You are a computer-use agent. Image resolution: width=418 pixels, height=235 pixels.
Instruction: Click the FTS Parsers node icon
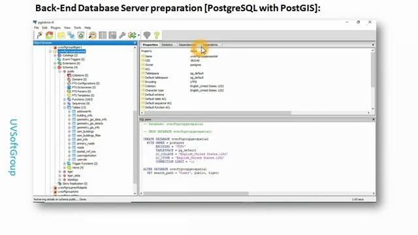coord(69,91)
